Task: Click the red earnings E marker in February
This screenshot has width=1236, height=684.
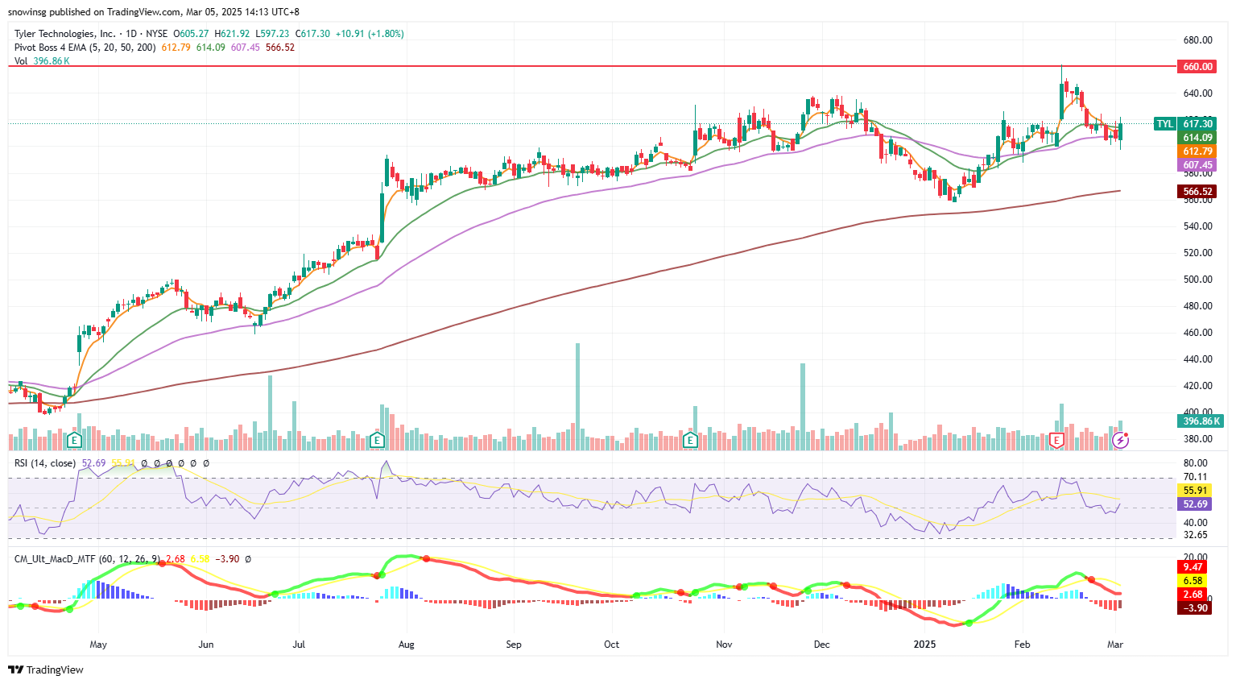Action: tap(1056, 440)
